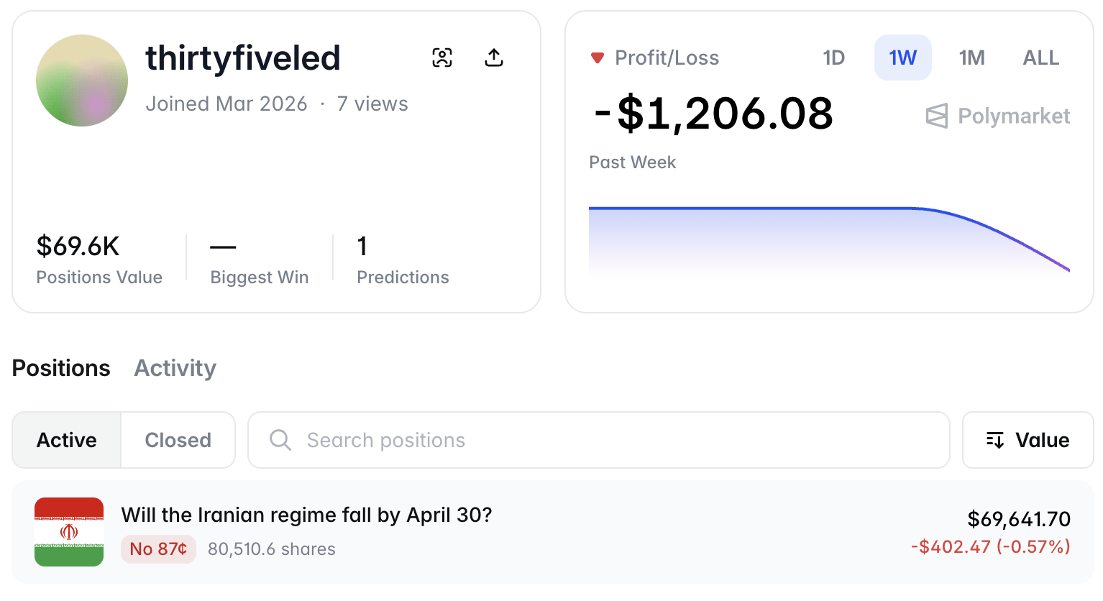Click the profit/loss chart line

click(755, 208)
